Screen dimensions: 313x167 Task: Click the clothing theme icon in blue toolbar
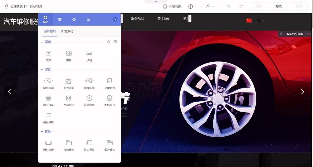pos(60,19)
